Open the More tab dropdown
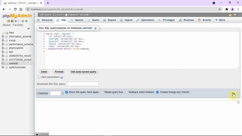This screenshot has width=242, height=136. click(220, 20)
